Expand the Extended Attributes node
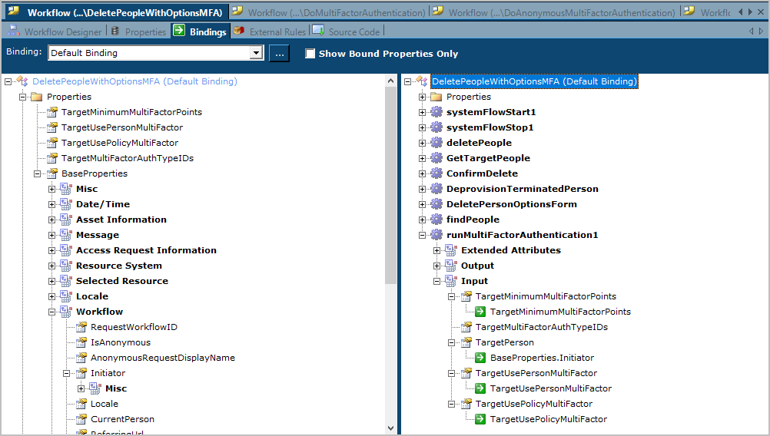770x436 pixels. (x=436, y=250)
